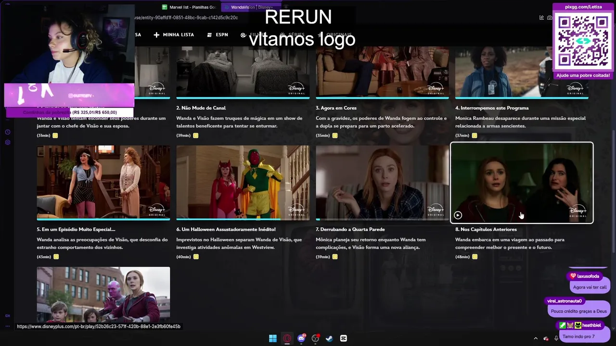
Task: Click the ESPN navigation icon
Action: (x=210, y=35)
